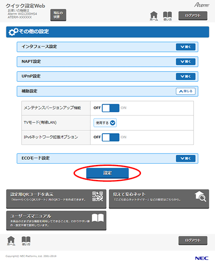This screenshot has width=215, height=264.
Task: Toggle IPv6ネットワーク拡張オプション switch
Action: 111,137
